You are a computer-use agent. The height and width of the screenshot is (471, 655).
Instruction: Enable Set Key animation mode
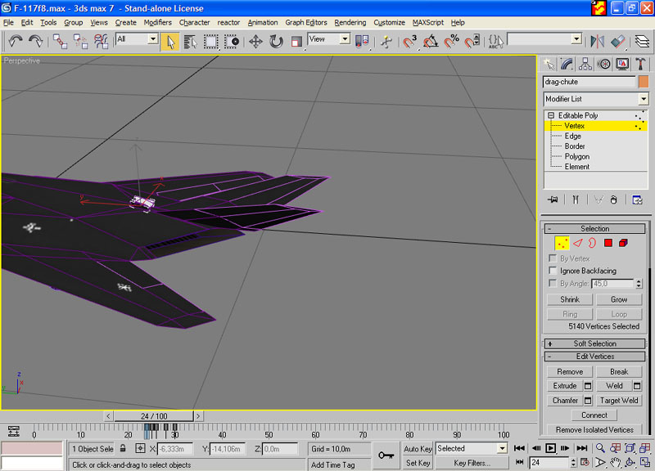(x=418, y=463)
